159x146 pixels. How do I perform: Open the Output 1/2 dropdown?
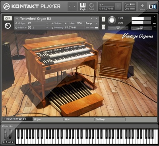tap(31, 24)
